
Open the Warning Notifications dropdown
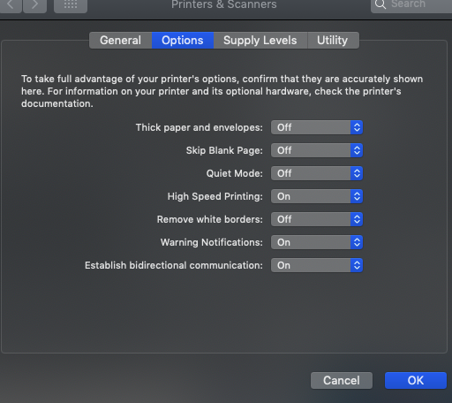click(317, 242)
